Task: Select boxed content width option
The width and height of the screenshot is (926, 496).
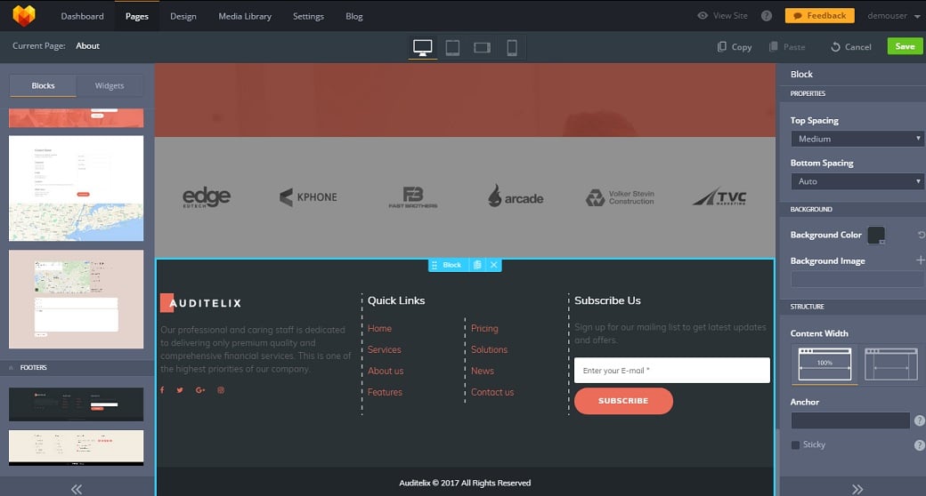Action: [x=890, y=364]
